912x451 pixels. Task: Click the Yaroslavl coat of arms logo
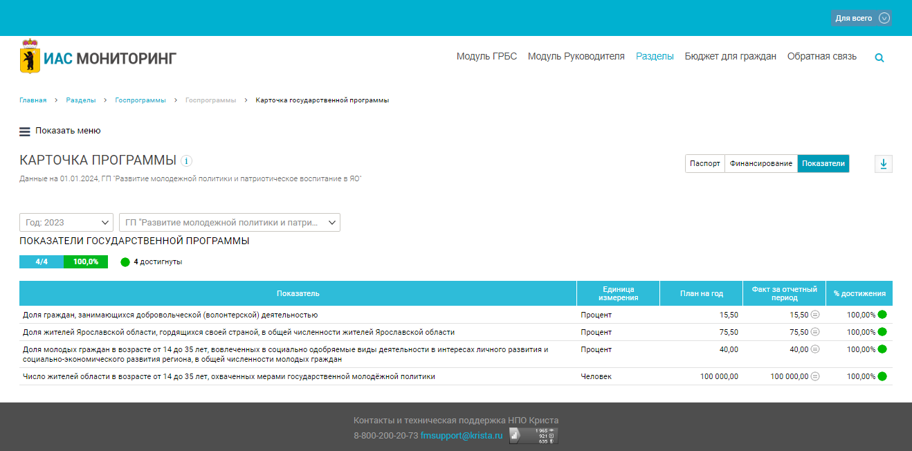pos(30,57)
